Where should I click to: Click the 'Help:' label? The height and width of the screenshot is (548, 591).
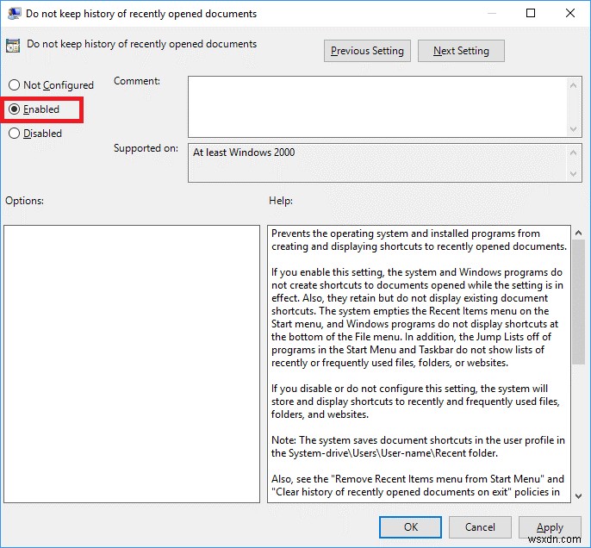click(x=281, y=201)
